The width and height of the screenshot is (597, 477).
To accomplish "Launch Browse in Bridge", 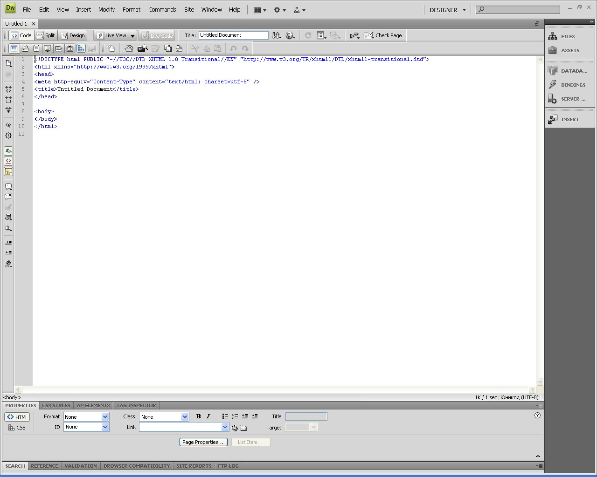I will (x=142, y=48).
